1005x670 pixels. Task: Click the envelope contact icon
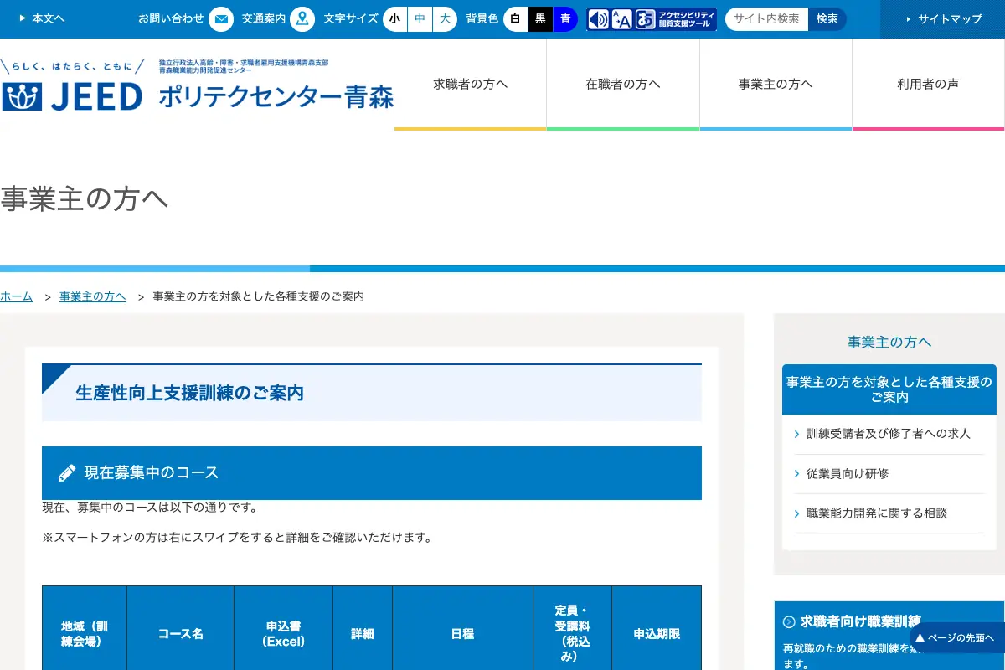pyautogui.click(x=221, y=18)
